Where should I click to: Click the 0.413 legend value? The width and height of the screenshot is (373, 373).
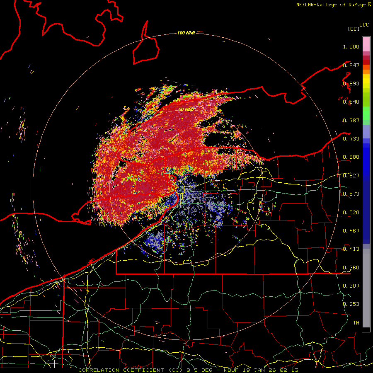[x=351, y=249]
